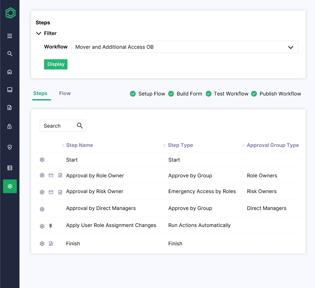Click the lightning icon on Apply User Role Assignment Changes

pyautogui.click(x=51, y=226)
